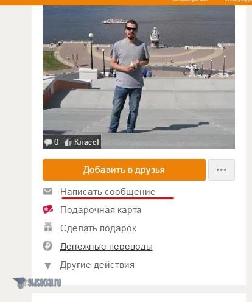This screenshot has width=252, height=302.
Task: Click the Класс! label on photo
Action: 86,142
